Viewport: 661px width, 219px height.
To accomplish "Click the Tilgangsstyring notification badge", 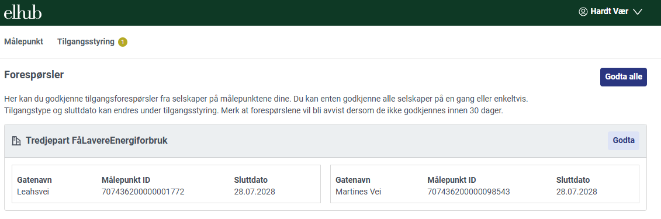I will [123, 42].
